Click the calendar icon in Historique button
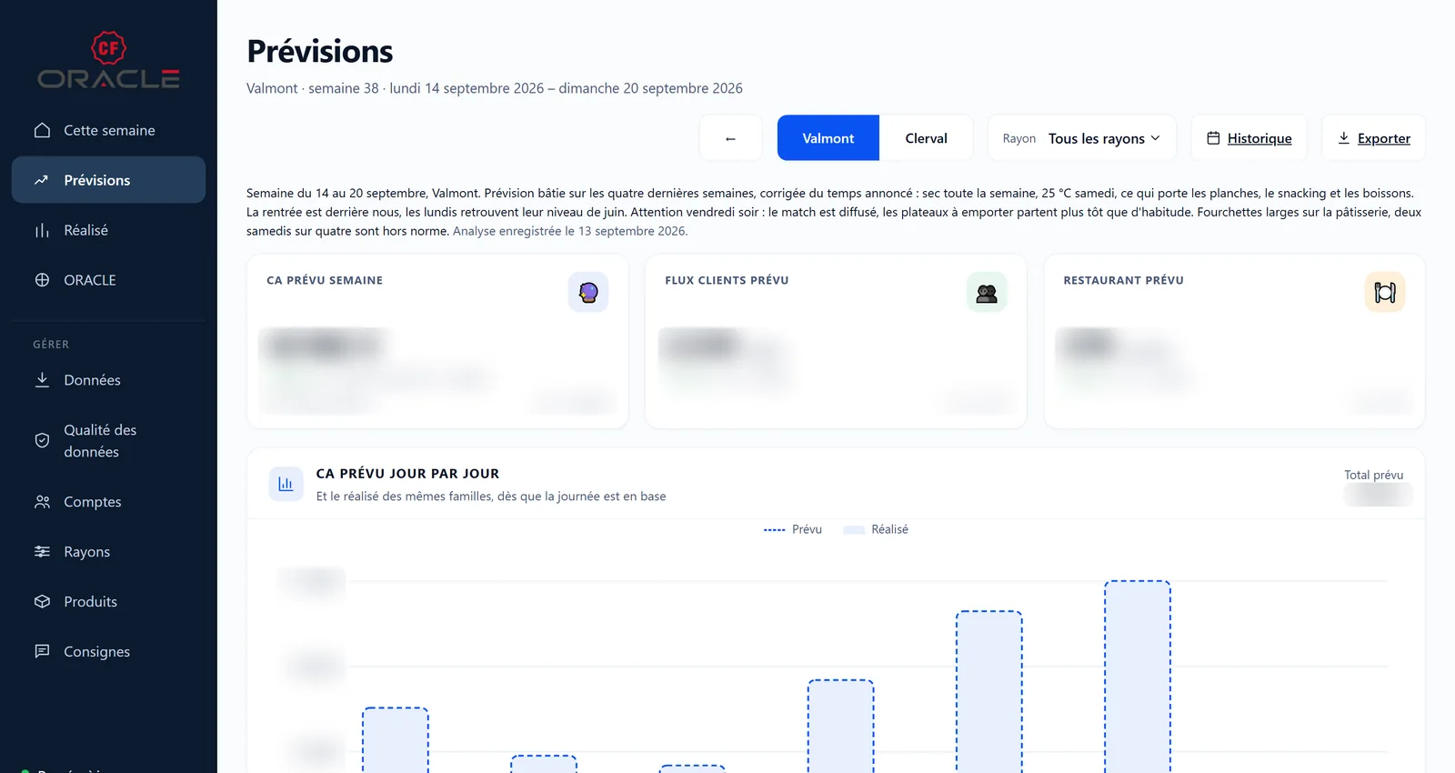The image size is (1455, 773). [x=1213, y=138]
